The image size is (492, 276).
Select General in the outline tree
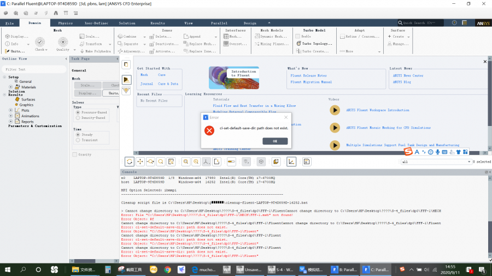click(25, 82)
